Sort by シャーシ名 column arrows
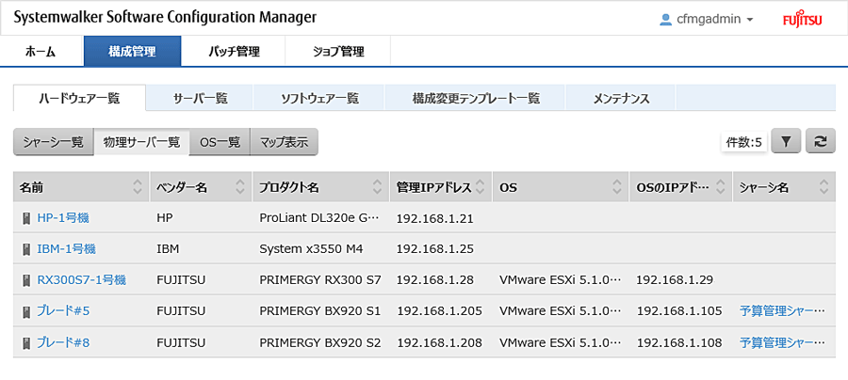Viewport: 848px width, 380px height. (x=824, y=187)
